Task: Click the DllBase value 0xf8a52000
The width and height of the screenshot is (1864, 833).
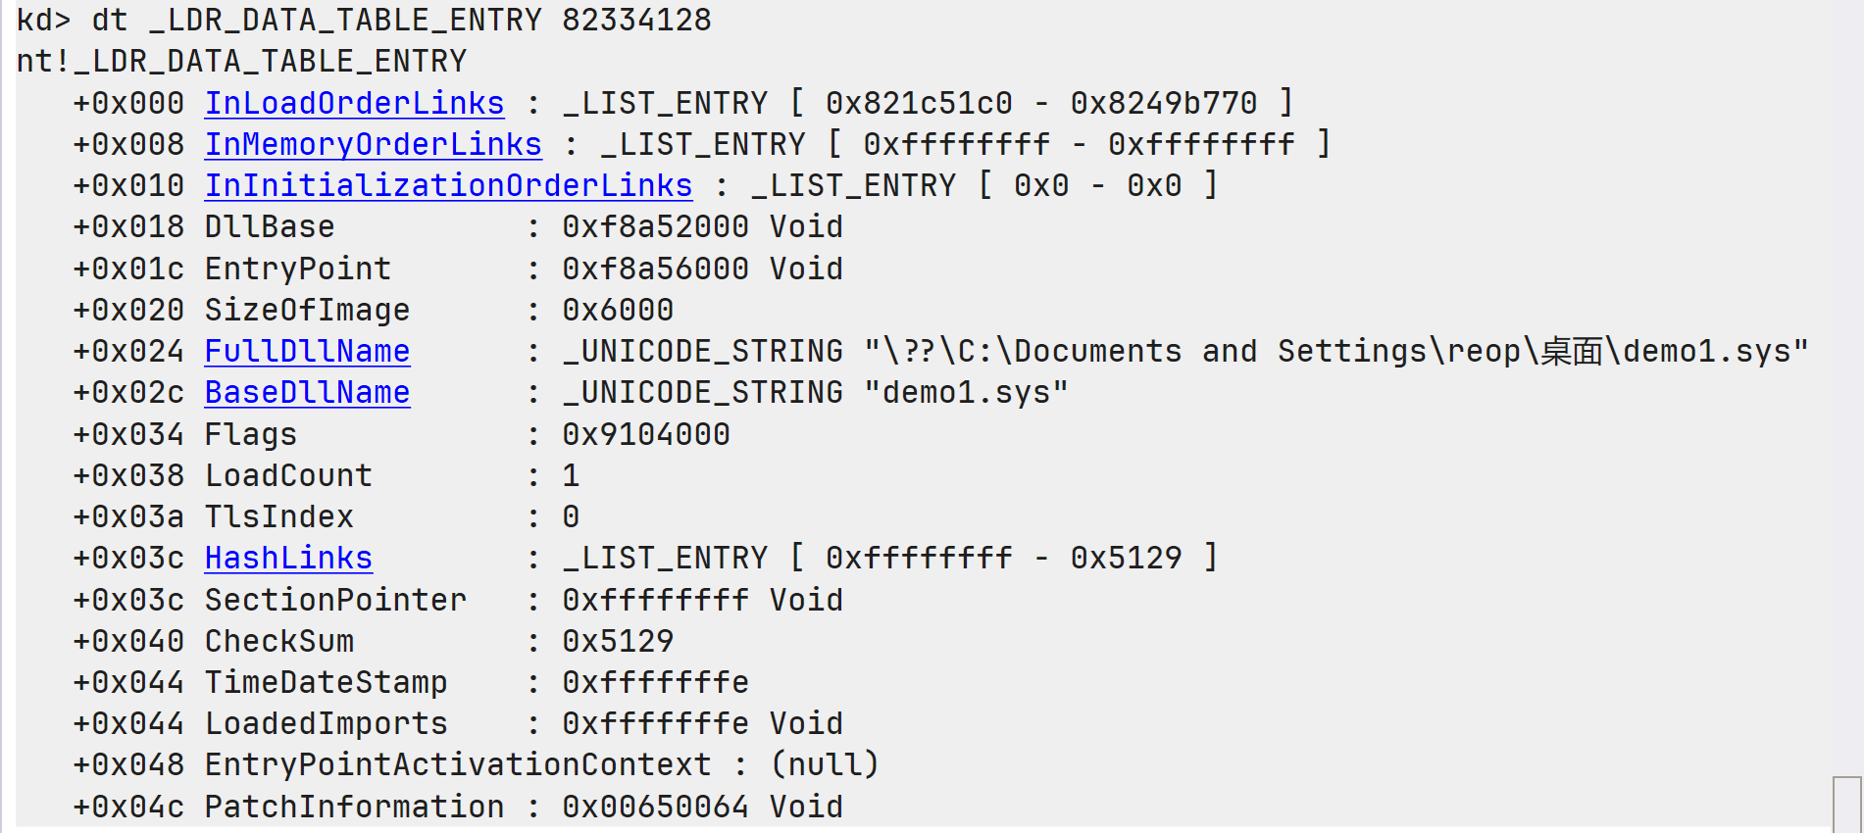Action: (655, 226)
